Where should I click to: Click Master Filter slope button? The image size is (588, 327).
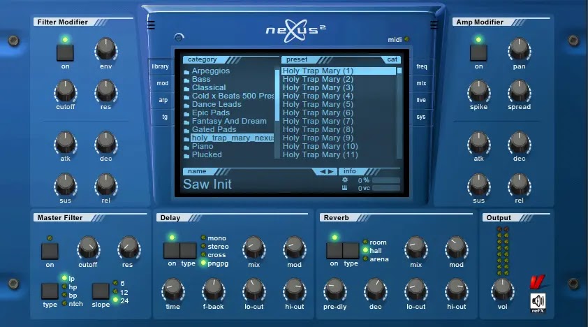coord(101,291)
